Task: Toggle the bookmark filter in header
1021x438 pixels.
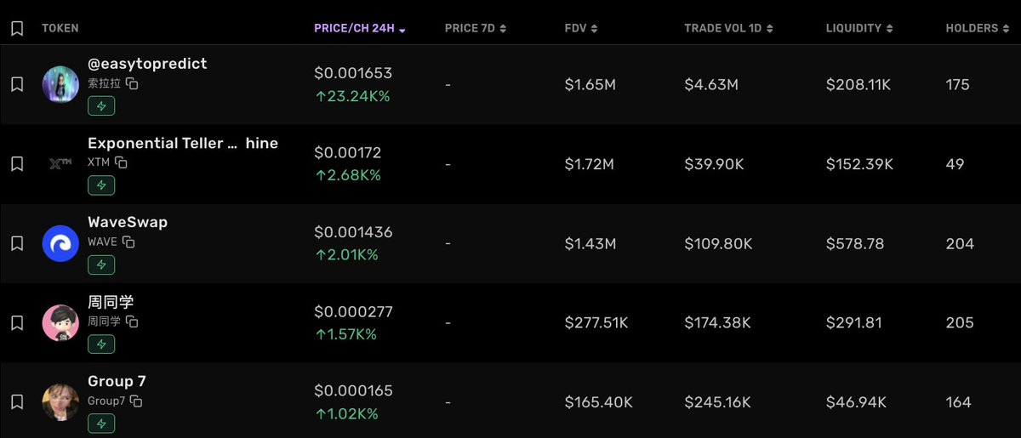Action: coord(17,28)
